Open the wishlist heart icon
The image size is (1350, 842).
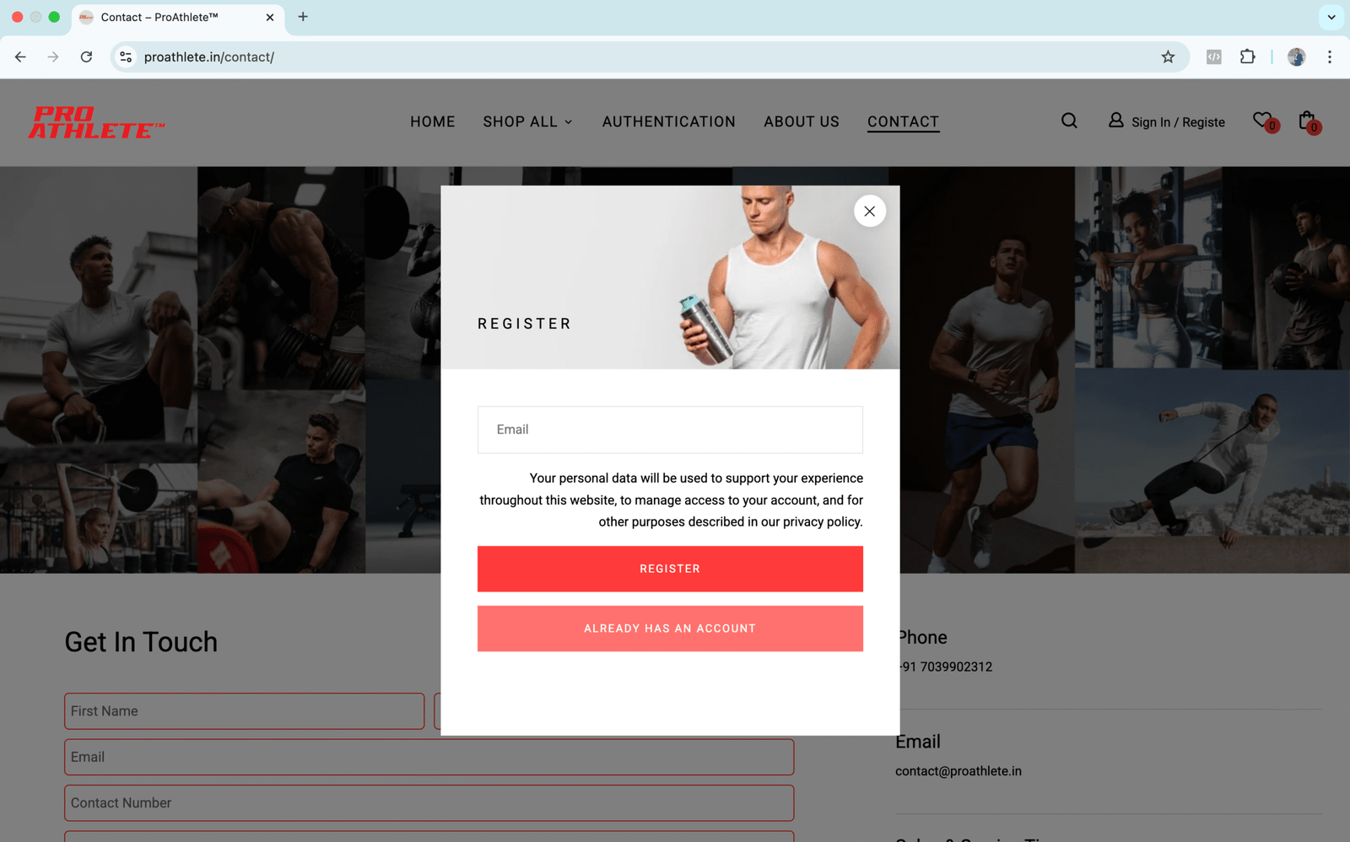1263,121
